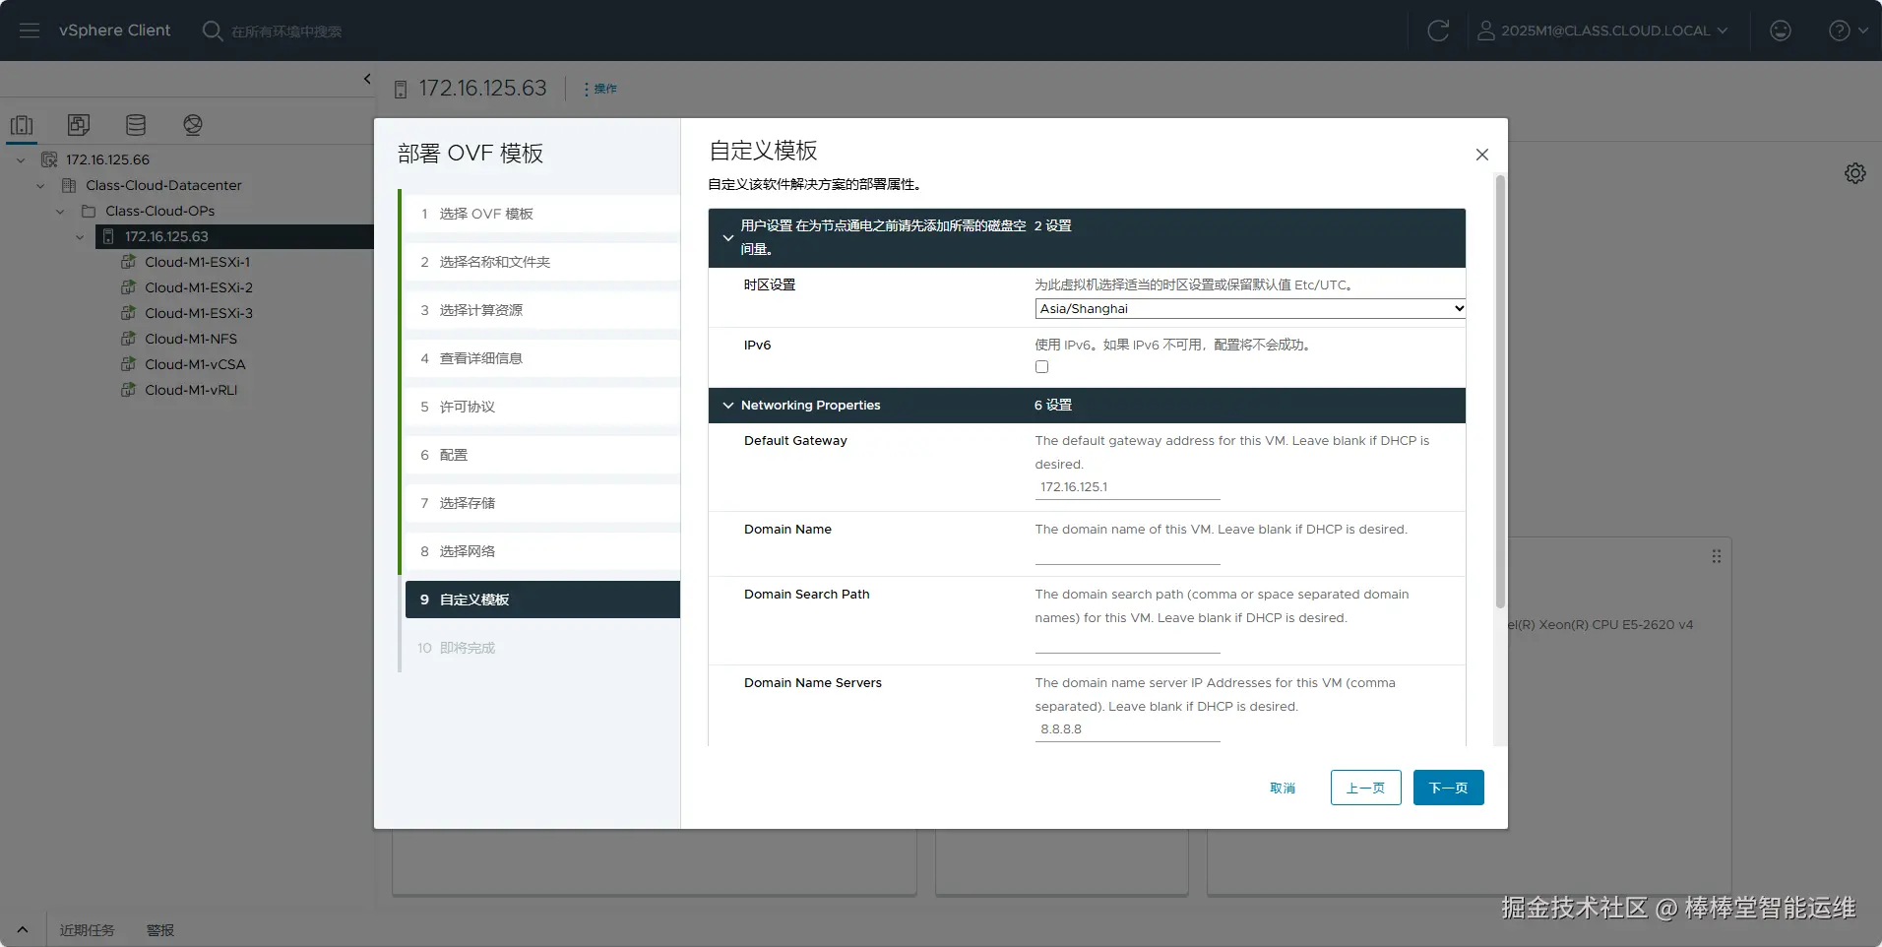Image resolution: width=1882 pixels, height=947 pixels.
Task: Click the Cloud-M1-ESXi-2 VM icon
Action: [128, 287]
